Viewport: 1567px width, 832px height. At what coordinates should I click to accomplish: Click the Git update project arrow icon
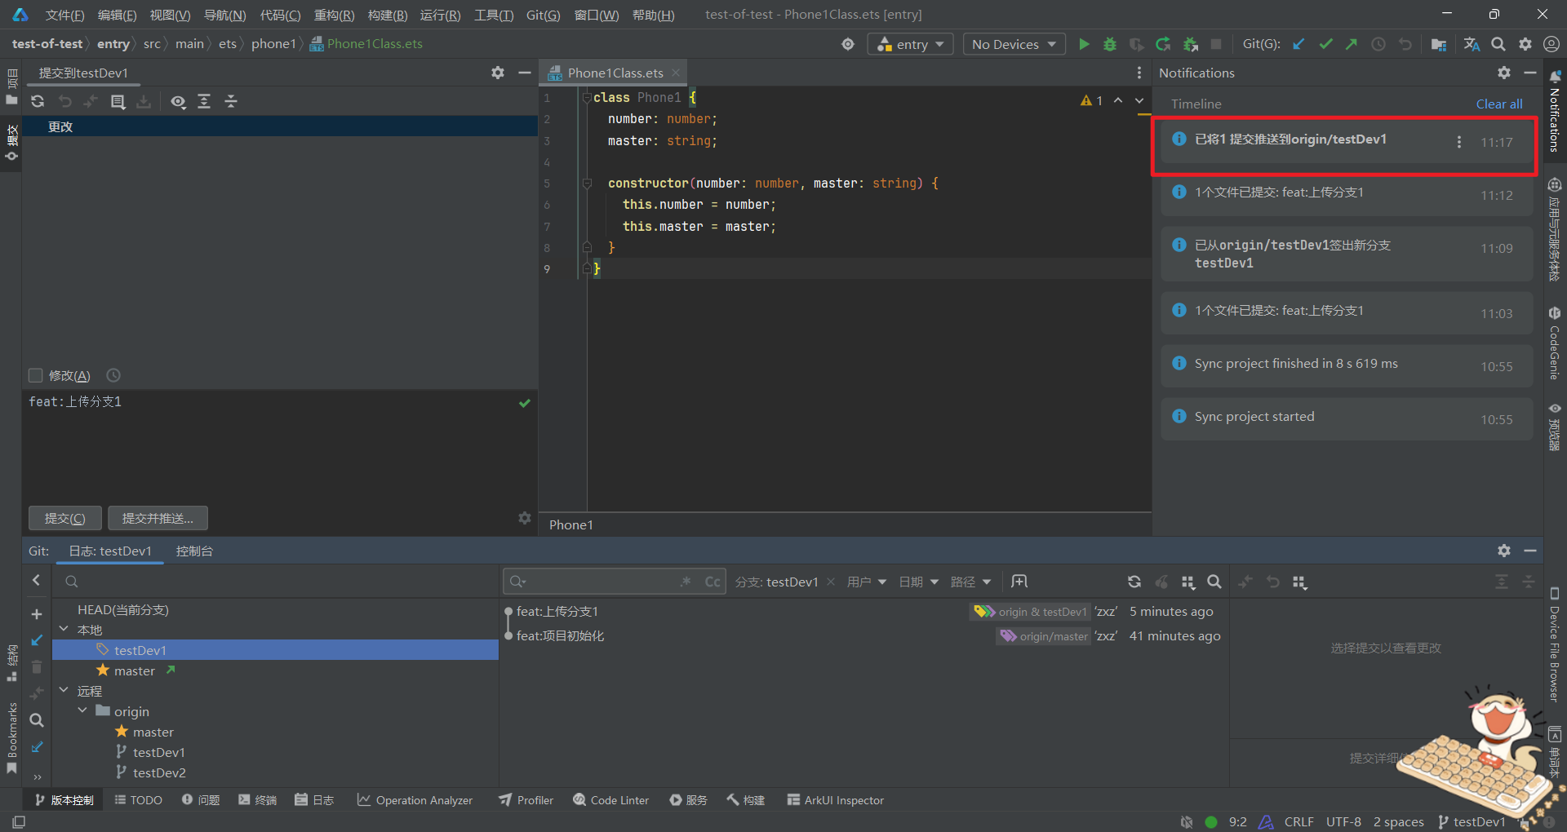tap(1298, 44)
